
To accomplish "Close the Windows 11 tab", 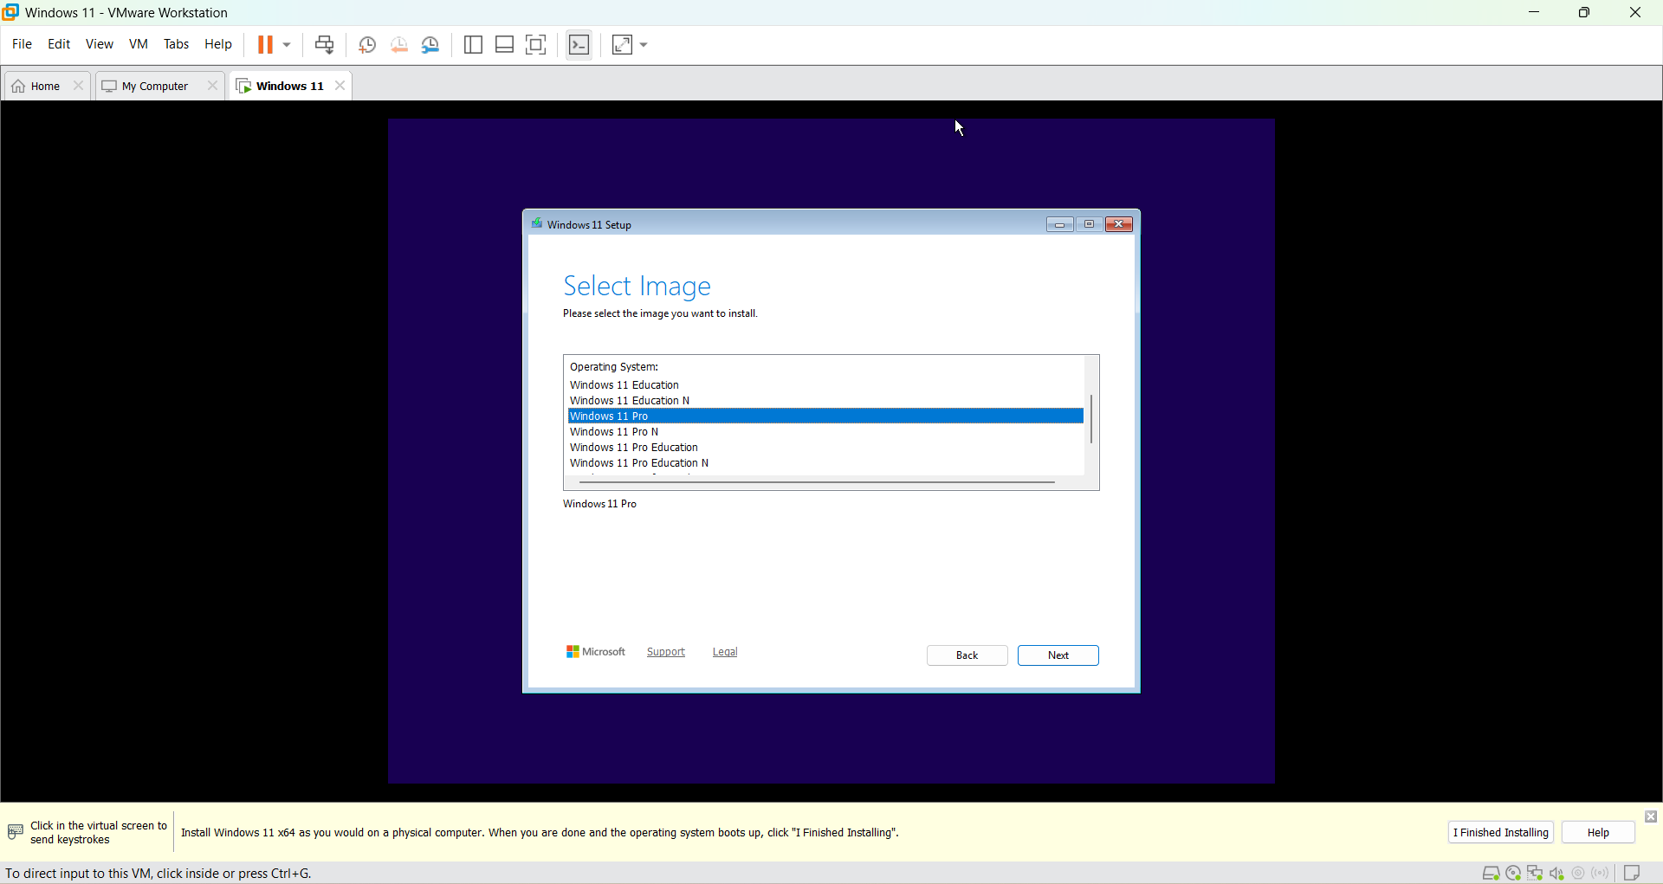I will click(340, 86).
